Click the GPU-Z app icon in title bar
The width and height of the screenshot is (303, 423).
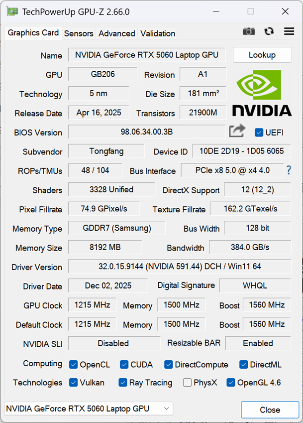click(12, 11)
